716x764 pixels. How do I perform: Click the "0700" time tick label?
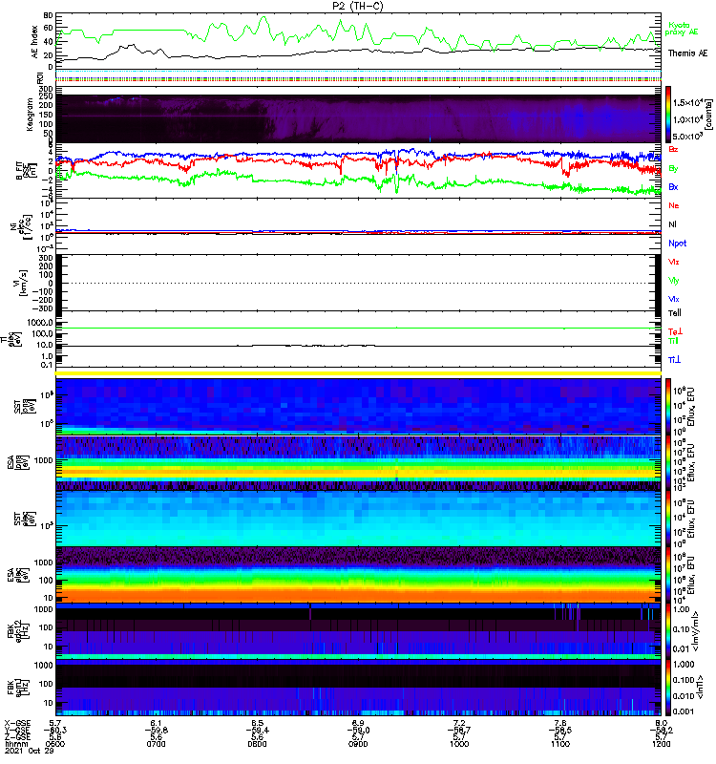coord(156,744)
